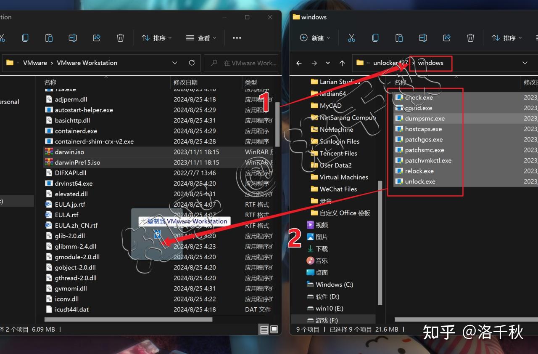Click Delete icon in windows folder toolbar
This screenshot has width=538, height=354.
(x=471, y=38)
